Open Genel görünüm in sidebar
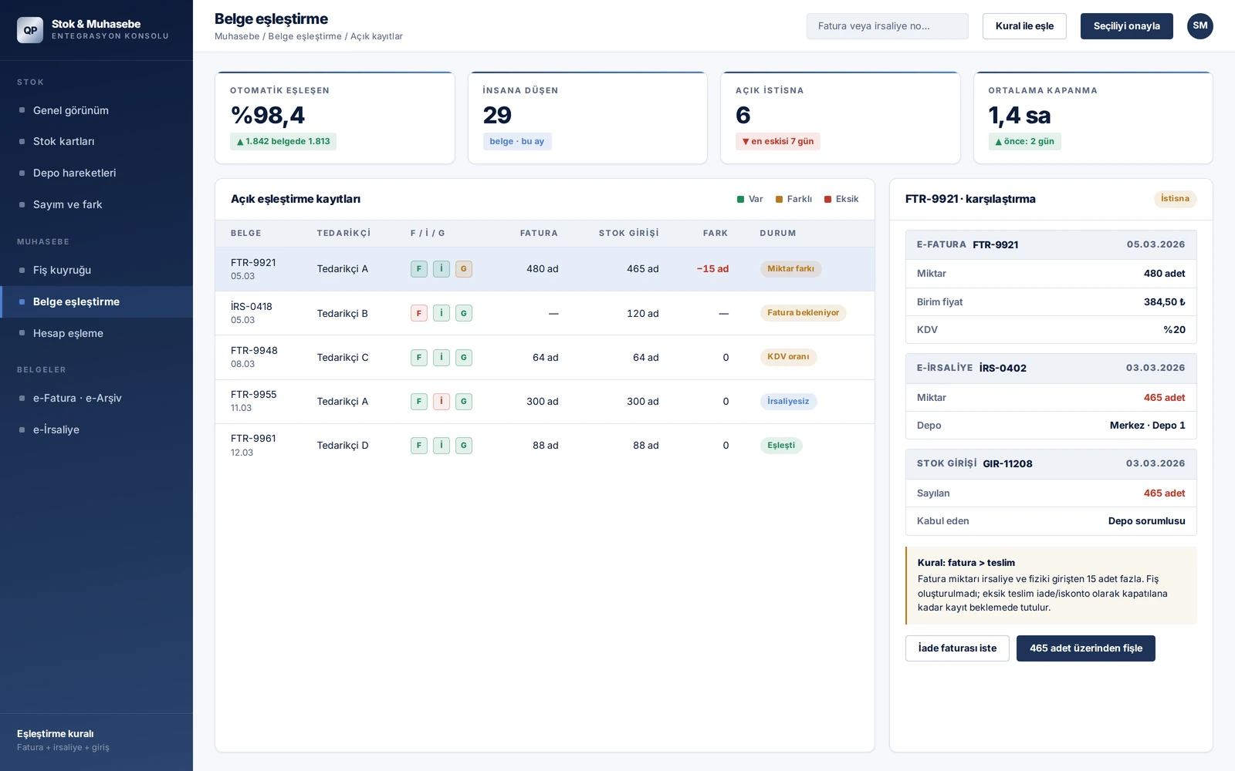Image resolution: width=1235 pixels, height=771 pixels. tap(96, 110)
